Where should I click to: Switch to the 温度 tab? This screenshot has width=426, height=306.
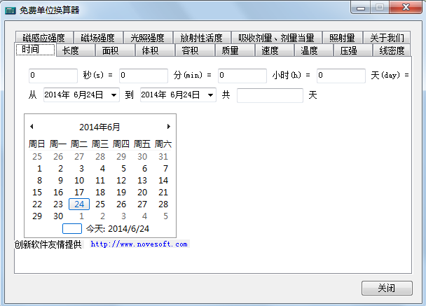309,50
